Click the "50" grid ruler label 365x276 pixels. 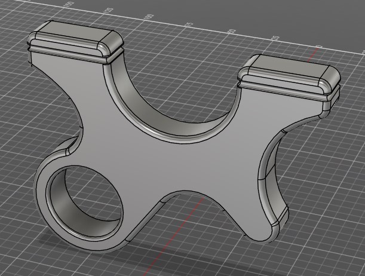point(231,32)
